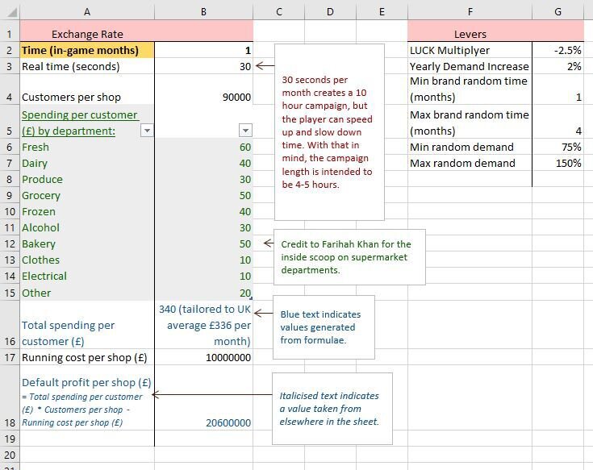Click the value 30 for real time
The width and height of the screenshot is (593, 470).
(x=204, y=66)
